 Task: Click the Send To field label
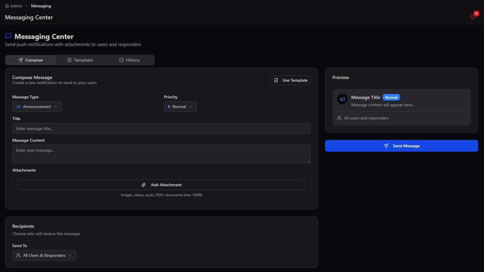pyautogui.click(x=20, y=246)
